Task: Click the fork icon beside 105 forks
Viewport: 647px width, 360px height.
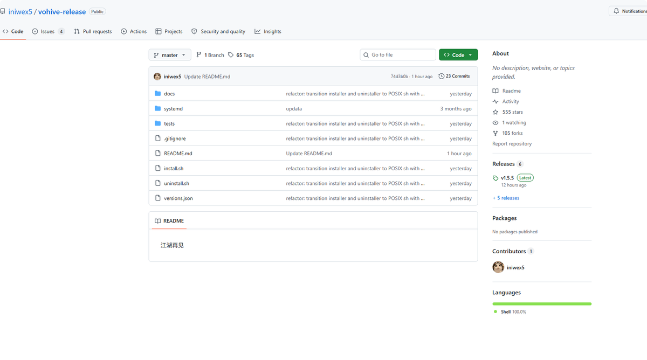Action: pos(495,133)
